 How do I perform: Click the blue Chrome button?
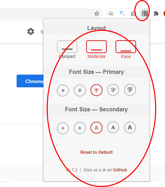(30, 81)
